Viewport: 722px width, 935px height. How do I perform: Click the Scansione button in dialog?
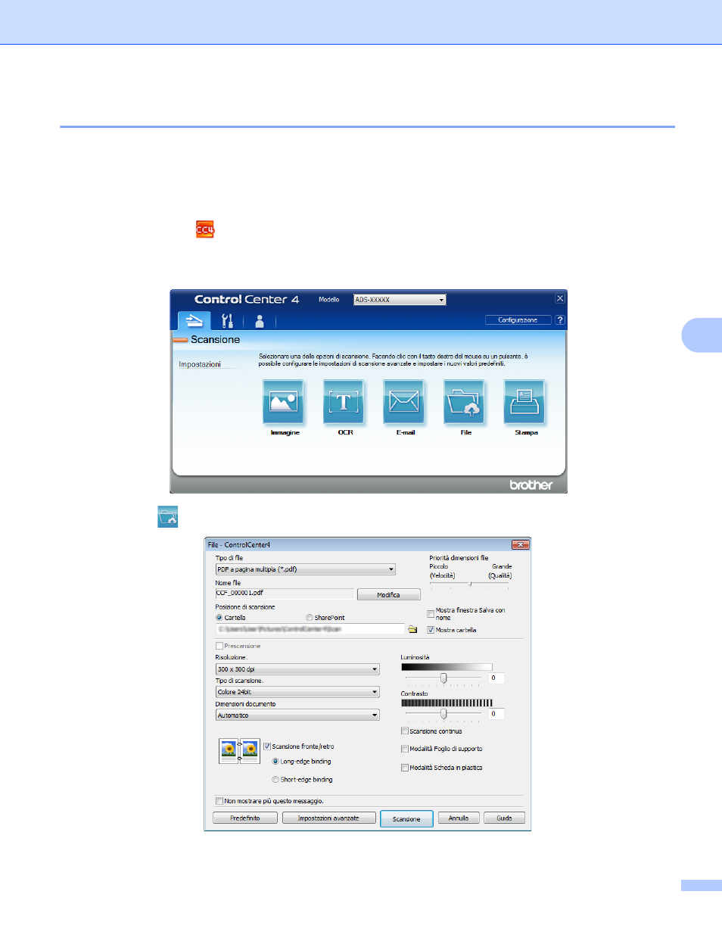(x=406, y=819)
